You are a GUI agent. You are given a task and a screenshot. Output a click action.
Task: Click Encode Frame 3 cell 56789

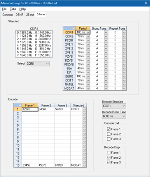[62, 109]
